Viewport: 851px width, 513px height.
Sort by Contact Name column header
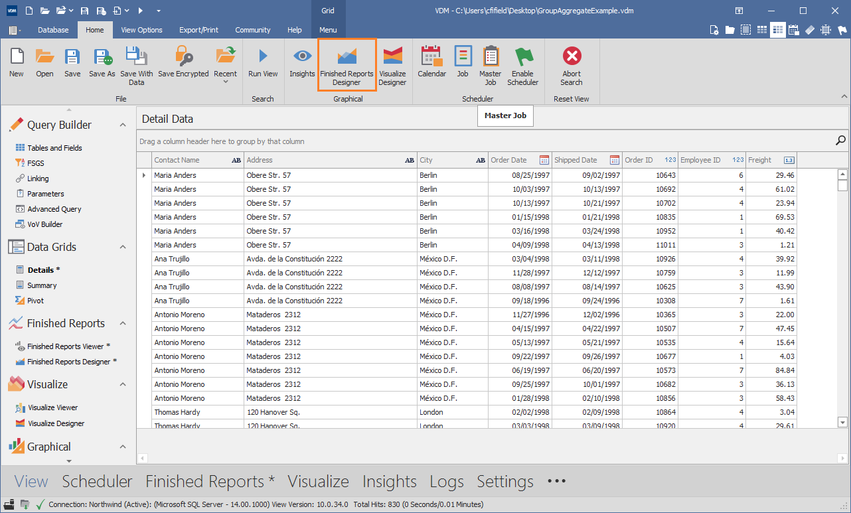198,160
